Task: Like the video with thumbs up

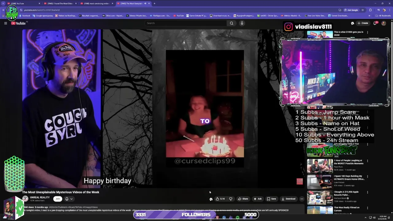Action: pyautogui.click(x=220, y=199)
